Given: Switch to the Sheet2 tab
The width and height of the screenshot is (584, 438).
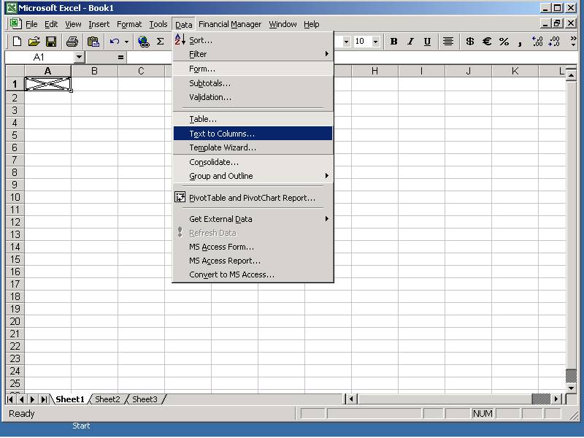Looking at the screenshot, I should 107,399.
